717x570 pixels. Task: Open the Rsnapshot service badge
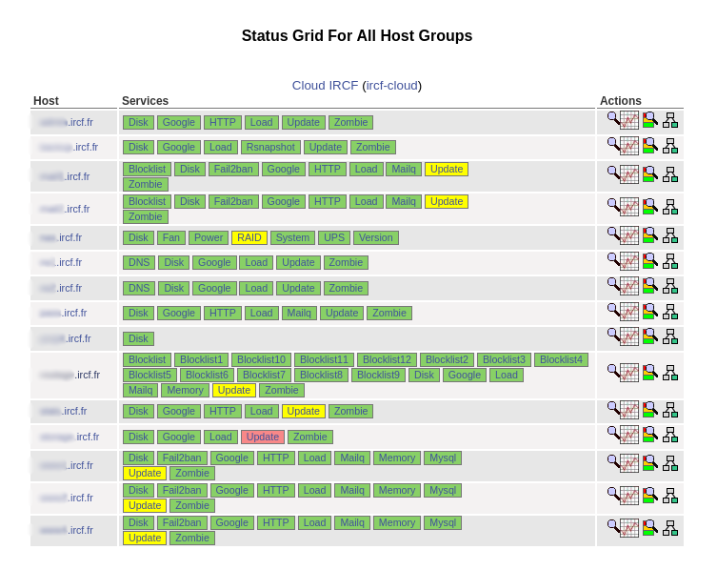point(270,148)
